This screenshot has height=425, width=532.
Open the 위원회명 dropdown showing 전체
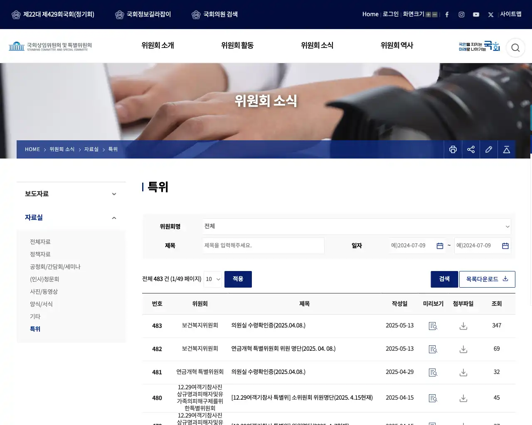tap(357, 226)
